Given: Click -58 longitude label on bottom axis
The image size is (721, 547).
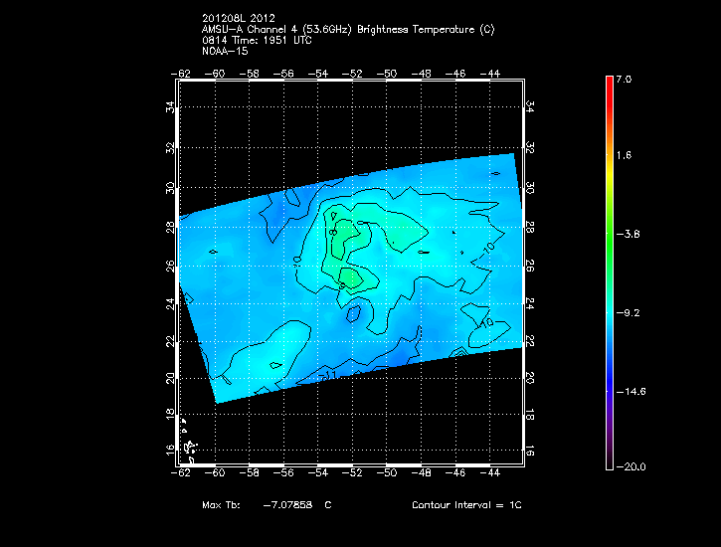Looking at the screenshot, I should pos(250,473).
